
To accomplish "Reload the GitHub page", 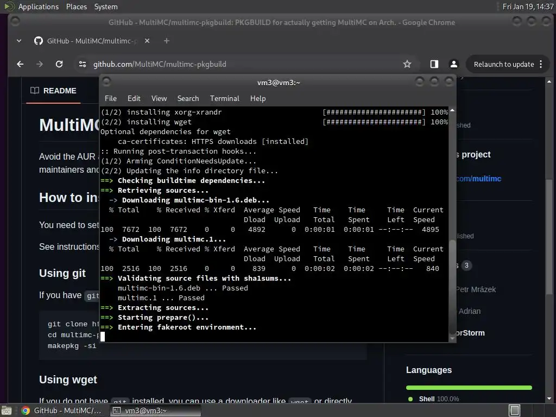I will [x=59, y=64].
